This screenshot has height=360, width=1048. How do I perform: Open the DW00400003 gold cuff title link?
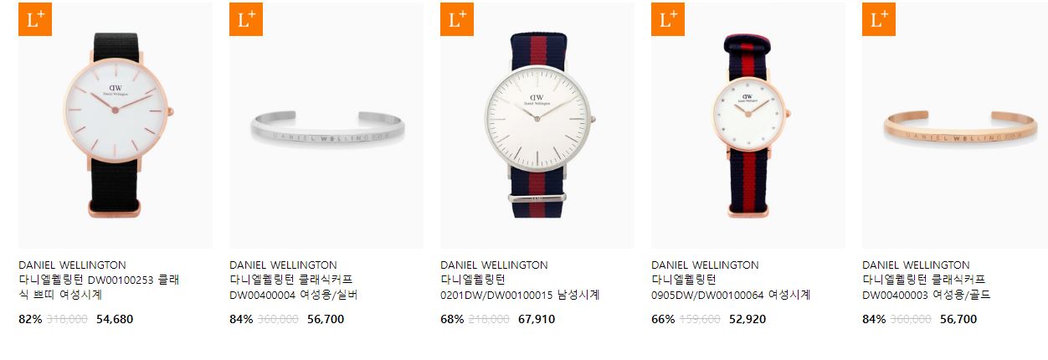(x=927, y=287)
